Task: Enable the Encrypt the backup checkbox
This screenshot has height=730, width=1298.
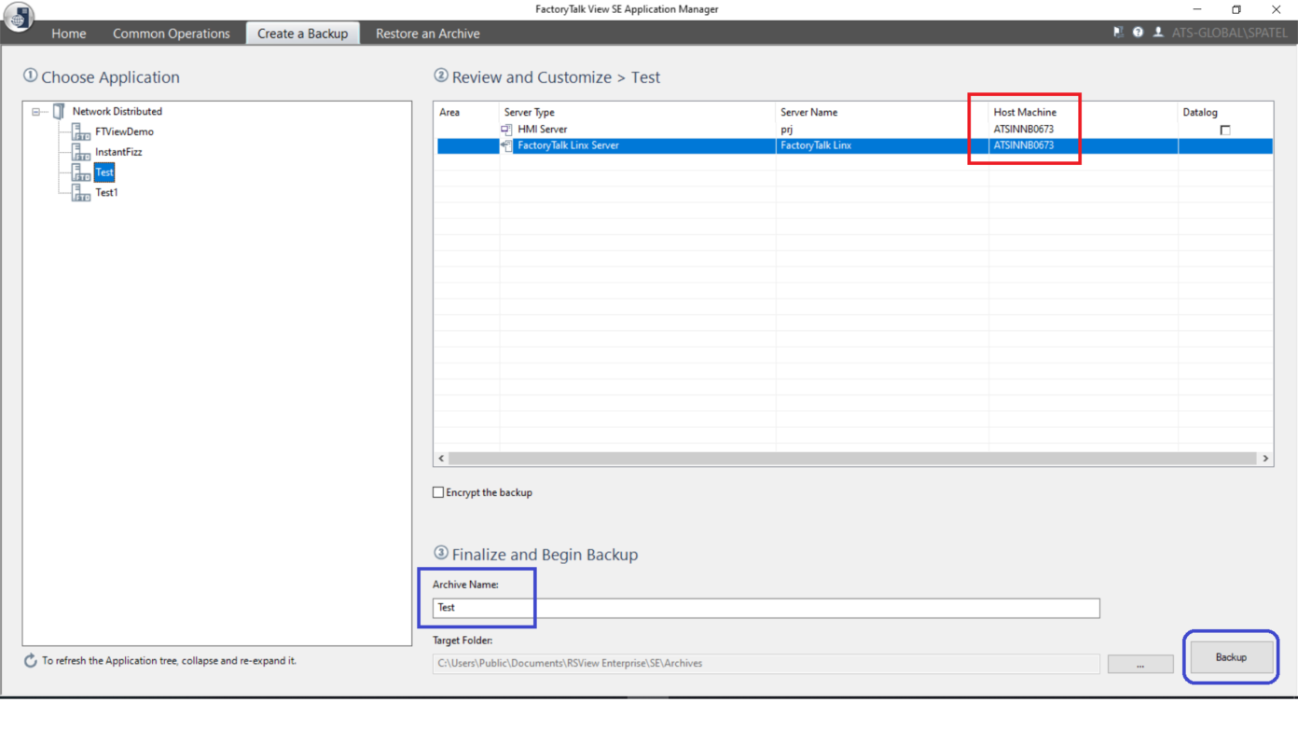Action: 437,492
